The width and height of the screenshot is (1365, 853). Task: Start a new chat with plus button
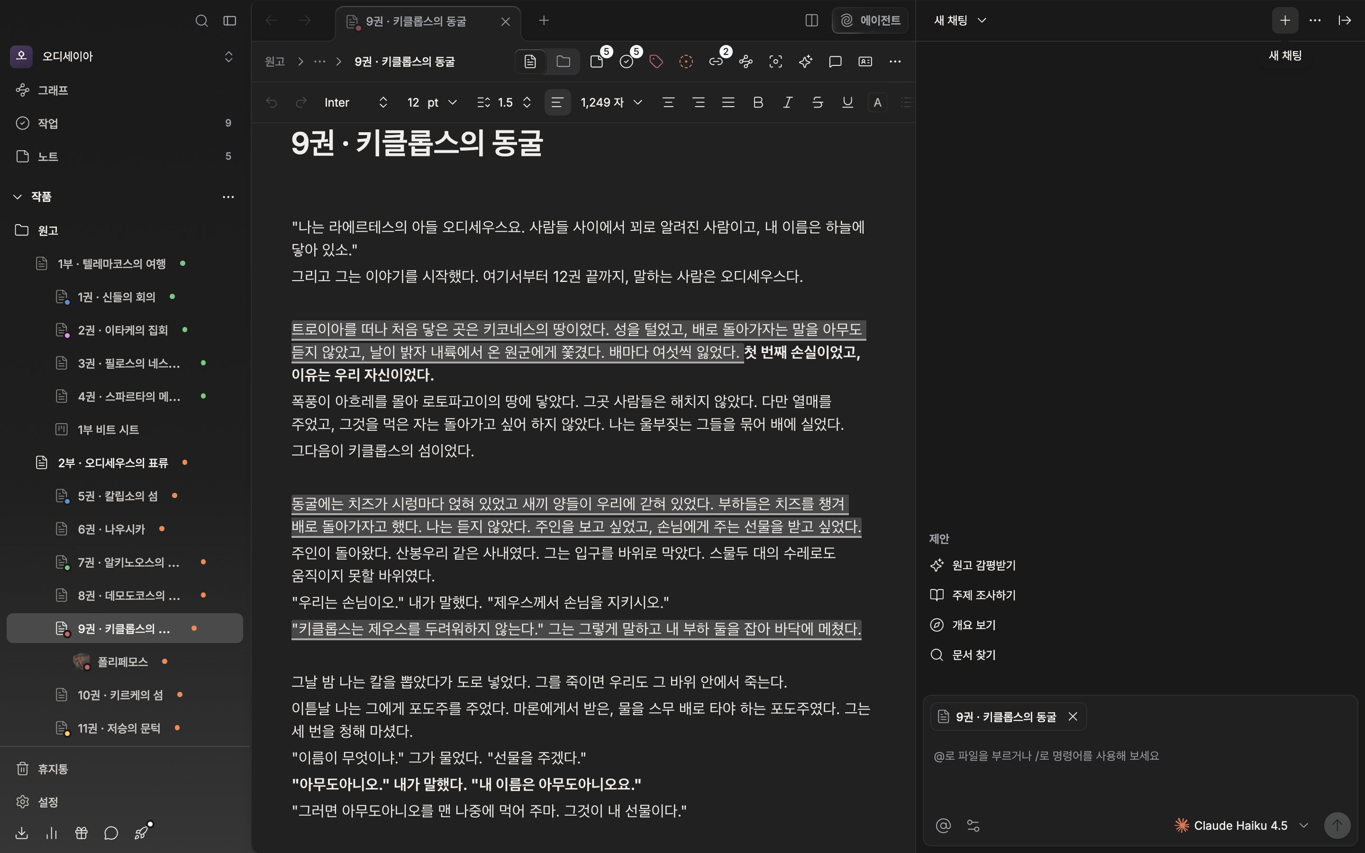coord(1285,20)
